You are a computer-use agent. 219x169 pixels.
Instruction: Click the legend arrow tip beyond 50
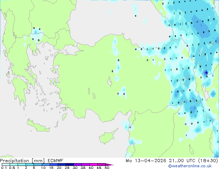(109, 165)
